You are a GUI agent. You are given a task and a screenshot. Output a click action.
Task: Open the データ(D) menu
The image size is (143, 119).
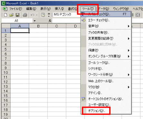tap(104, 9)
